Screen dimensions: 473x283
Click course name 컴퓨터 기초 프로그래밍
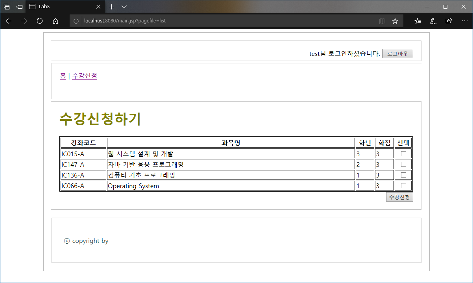click(141, 175)
